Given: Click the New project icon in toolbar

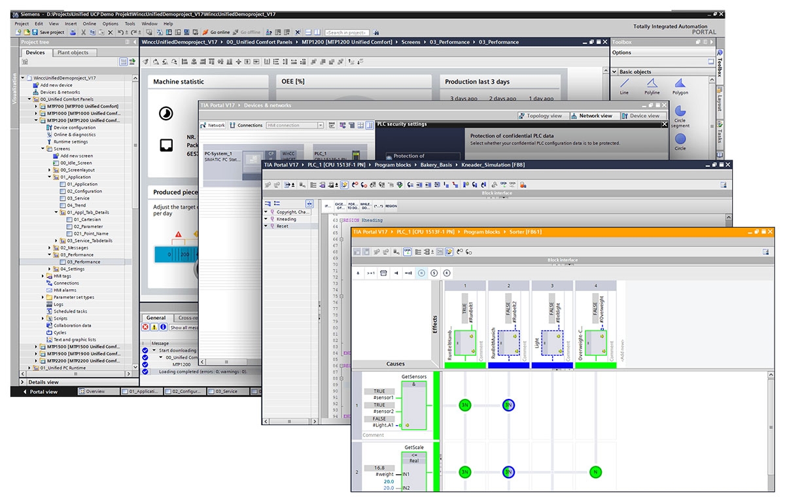Looking at the screenshot, I should pyautogui.click(x=18, y=32).
